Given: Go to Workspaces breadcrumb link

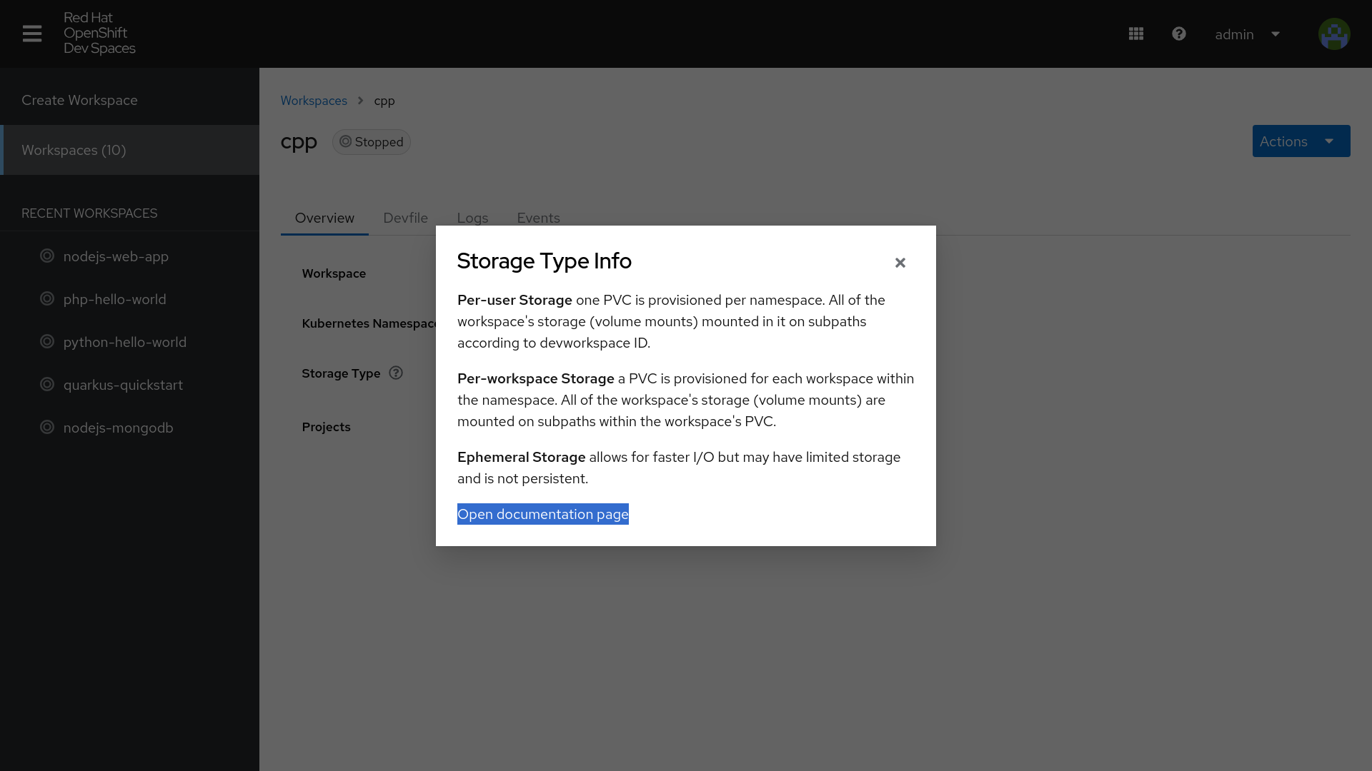Looking at the screenshot, I should click(x=313, y=101).
